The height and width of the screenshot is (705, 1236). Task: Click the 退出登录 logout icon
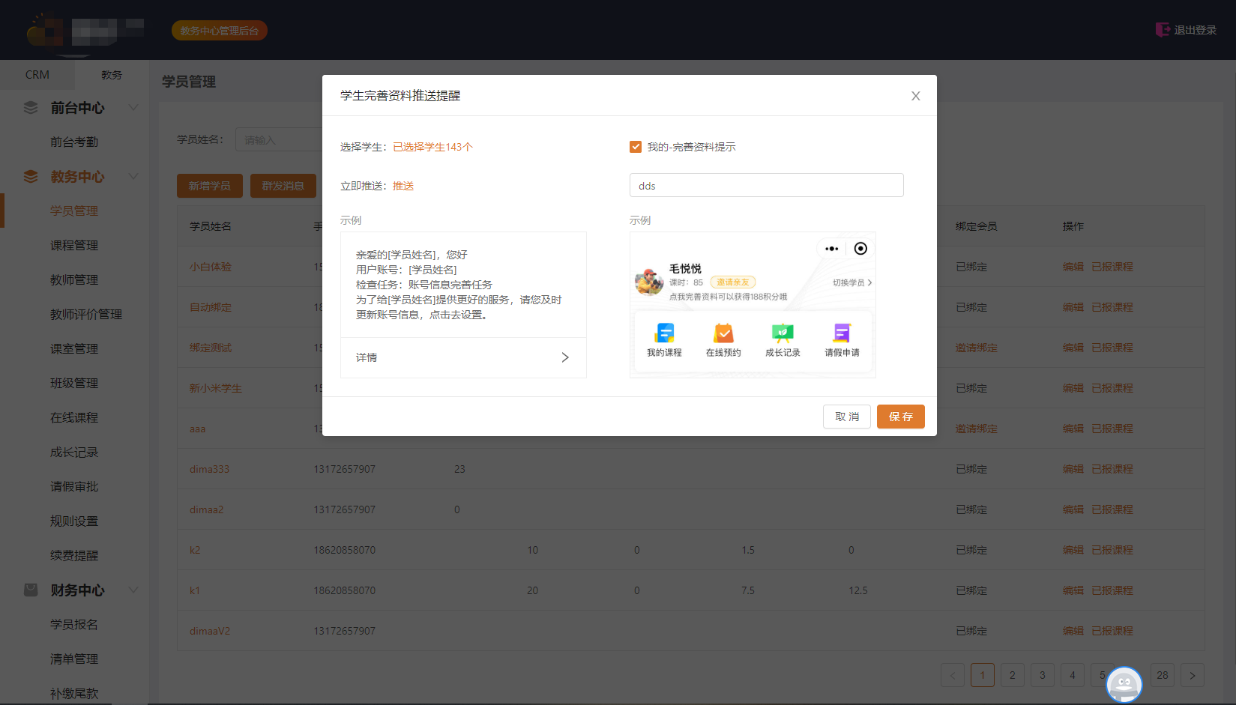[1163, 30]
